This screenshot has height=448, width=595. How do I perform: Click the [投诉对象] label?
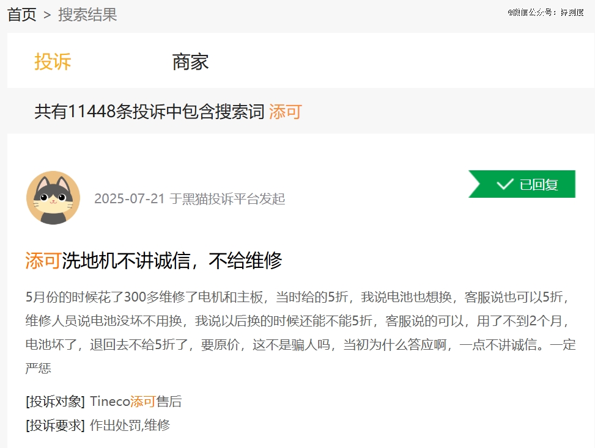coord(55,402)
